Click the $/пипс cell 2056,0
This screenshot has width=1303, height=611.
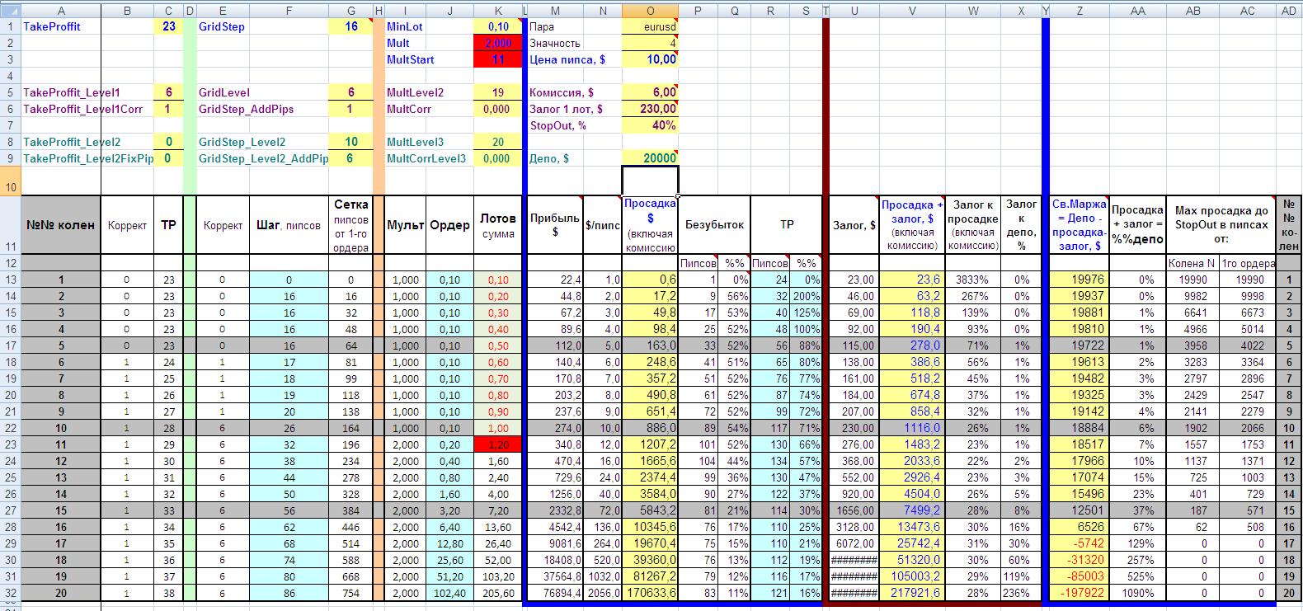click(x=603, y=593)
